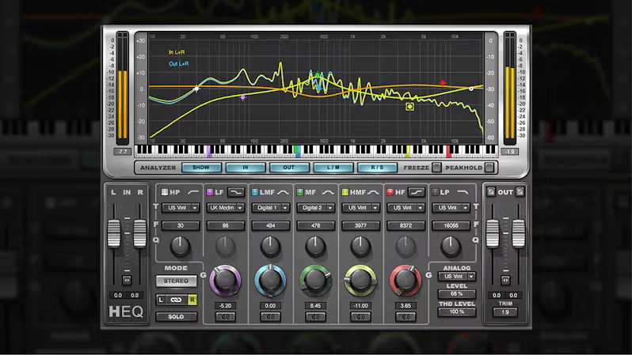This screenshot has height=355, width=632.
Task: Enable the analyzer PEAKHOLD checkbox
Action: (x=489, y=168)
